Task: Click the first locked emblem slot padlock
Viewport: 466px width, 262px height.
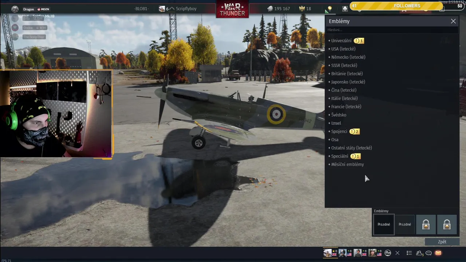Action: click(x=426, y=225)
